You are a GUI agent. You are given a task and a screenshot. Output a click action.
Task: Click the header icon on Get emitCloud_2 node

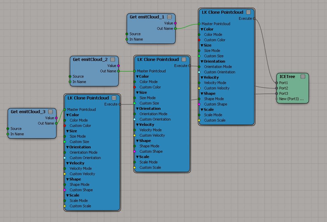113,60
